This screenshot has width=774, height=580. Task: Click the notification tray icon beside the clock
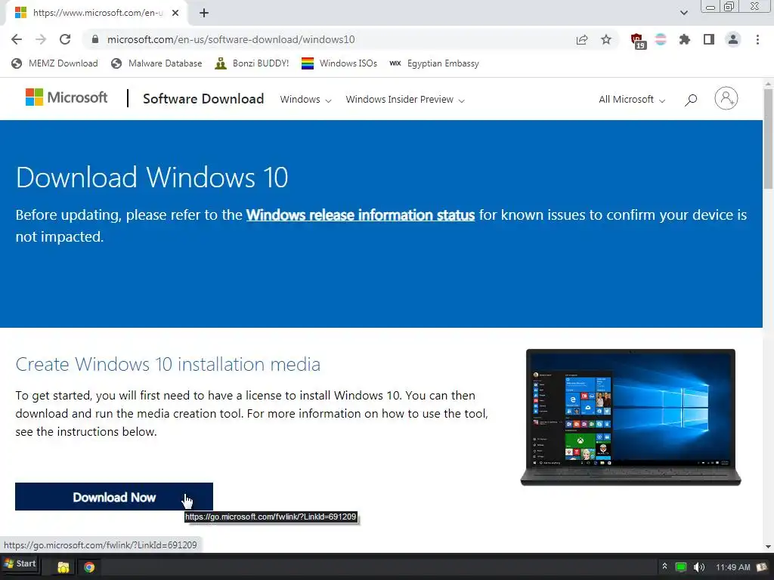coord(762,567)
